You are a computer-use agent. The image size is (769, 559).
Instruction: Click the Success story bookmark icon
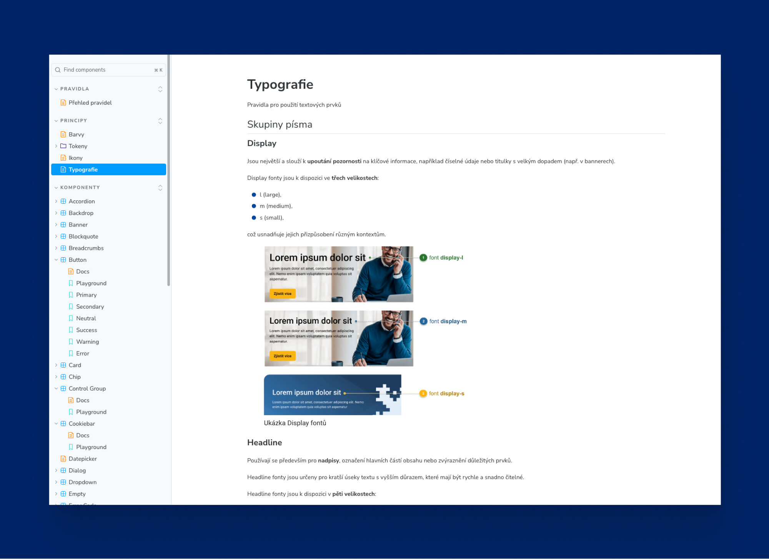(x=71, y=330)
